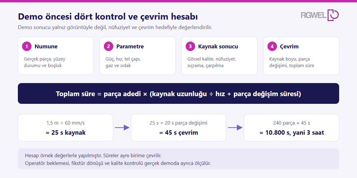Click the text '240 parça × 45 s'

(x=292, y=123)
